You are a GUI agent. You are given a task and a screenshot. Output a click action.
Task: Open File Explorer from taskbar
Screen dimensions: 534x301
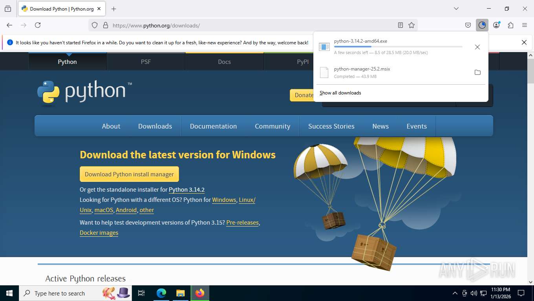180,293
